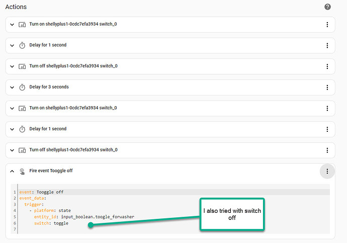Click timer icon of first 'Delay for 1 second'
The image size is (347, 243).
tap(22, 45)
